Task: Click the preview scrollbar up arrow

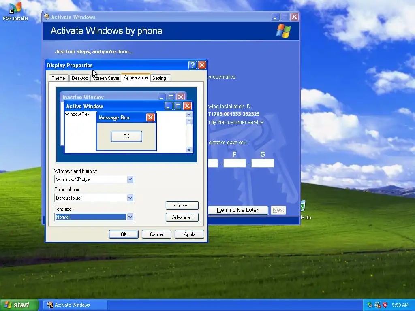Action: click(189, 115)
